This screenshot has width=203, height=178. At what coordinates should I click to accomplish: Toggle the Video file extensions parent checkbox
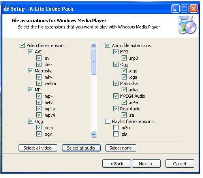click(22, 45)
